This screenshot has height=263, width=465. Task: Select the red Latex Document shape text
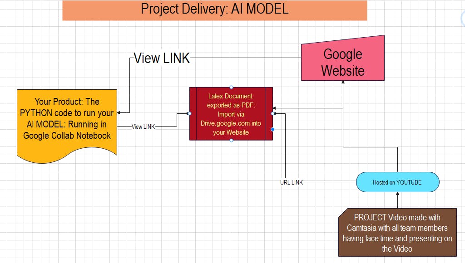click(231, 114)
